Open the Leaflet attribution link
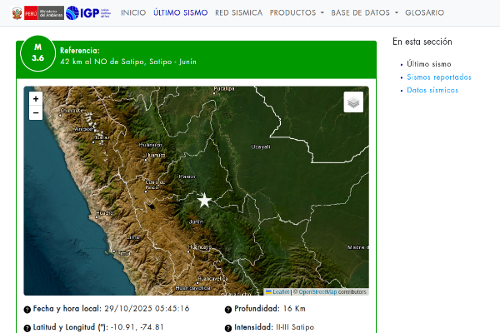The image size is (500, 333). pos(281,292)
